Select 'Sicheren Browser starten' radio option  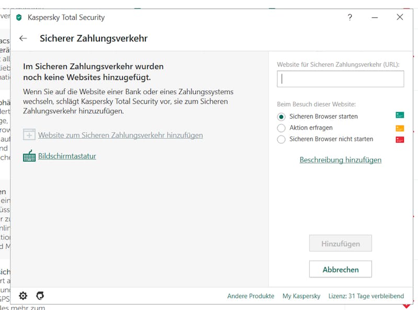point(281,117)
